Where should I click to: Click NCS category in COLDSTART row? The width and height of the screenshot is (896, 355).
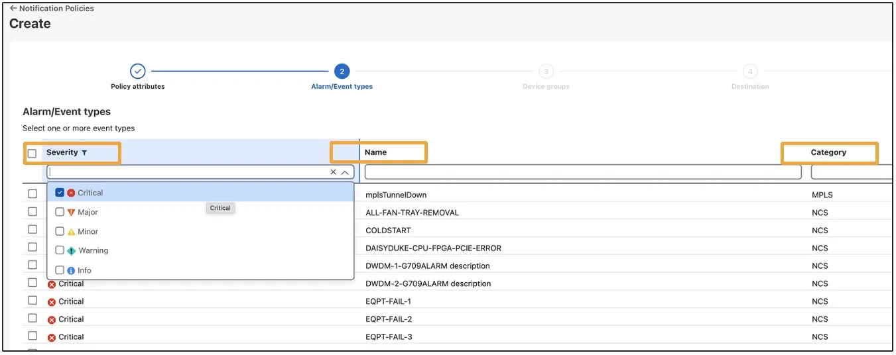820,230
